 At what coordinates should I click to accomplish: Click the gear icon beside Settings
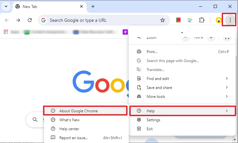coord(139,120)
